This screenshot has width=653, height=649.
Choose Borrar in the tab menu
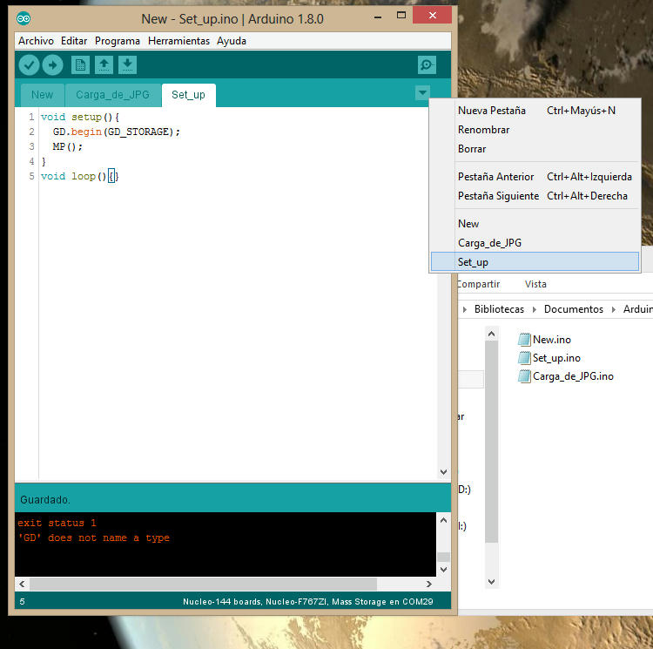[535, 149]
